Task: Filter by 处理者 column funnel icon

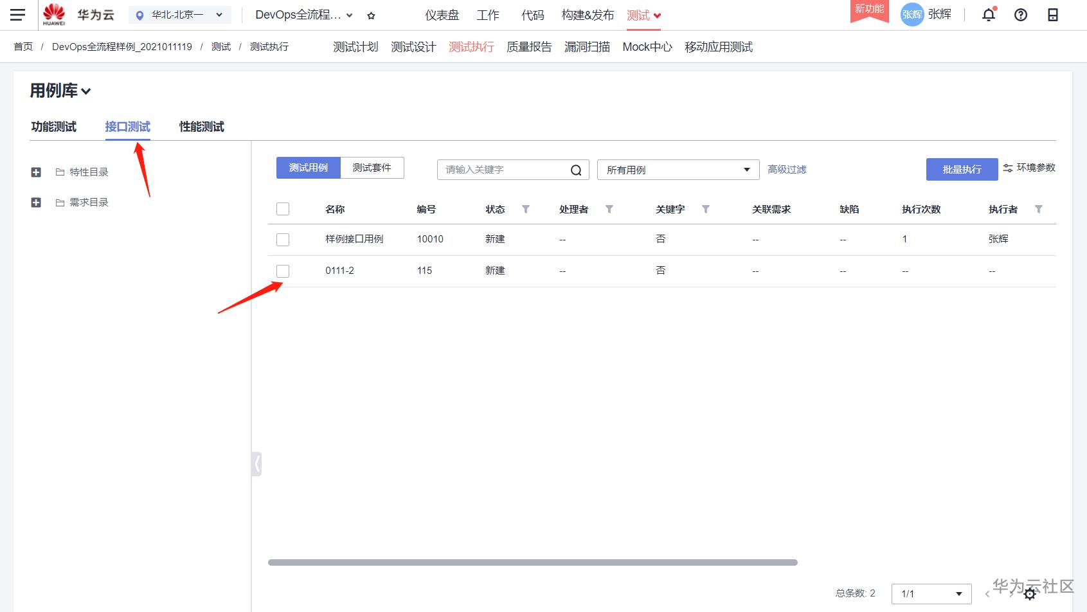Action: 609,209
